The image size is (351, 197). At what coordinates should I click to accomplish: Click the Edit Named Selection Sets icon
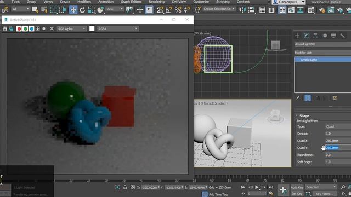pyautogui.click(x=198, y=10)
